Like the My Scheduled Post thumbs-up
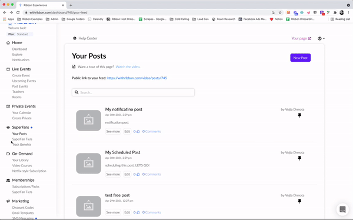 click(x=138, y=174)
